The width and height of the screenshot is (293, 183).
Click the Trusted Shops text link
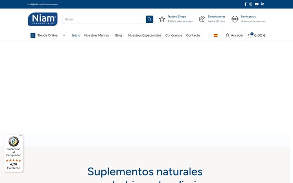pos(177,17)
